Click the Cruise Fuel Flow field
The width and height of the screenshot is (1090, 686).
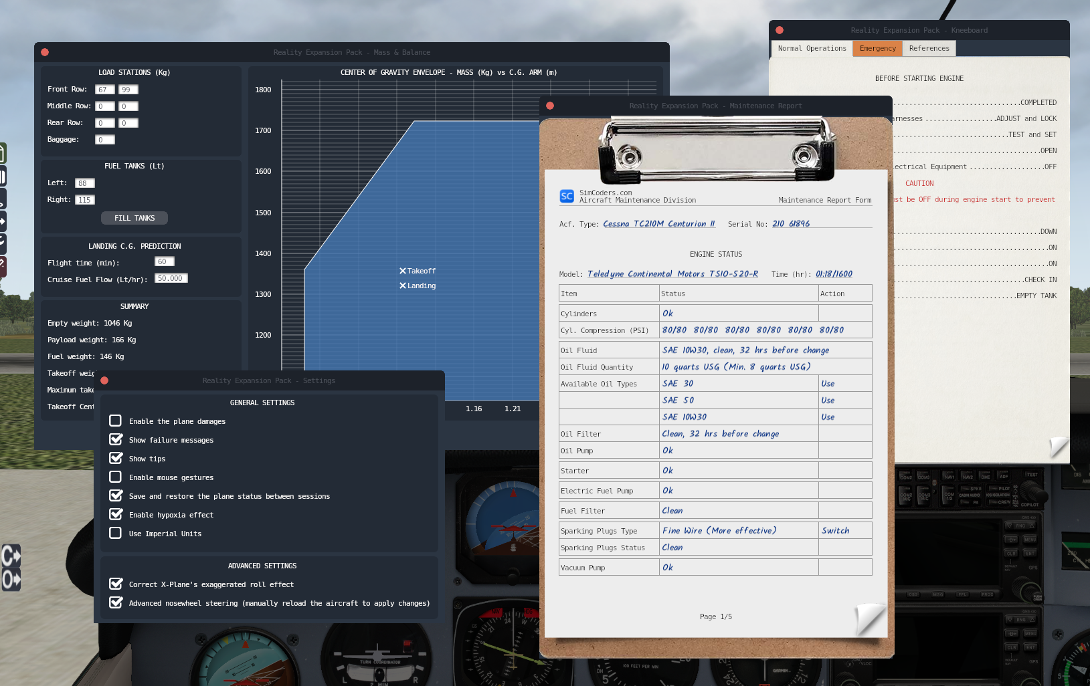point(171,279)
